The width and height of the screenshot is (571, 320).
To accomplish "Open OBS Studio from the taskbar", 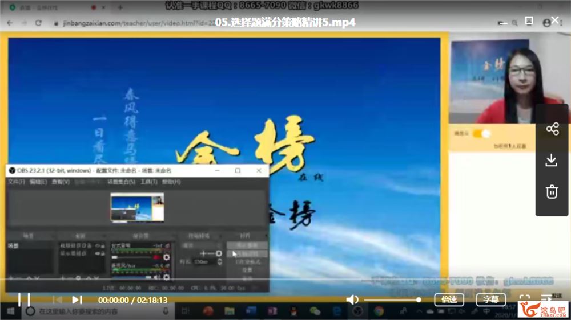I will 358,311.
